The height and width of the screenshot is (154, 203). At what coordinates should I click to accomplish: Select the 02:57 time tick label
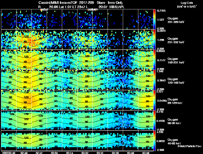point(39,153)
